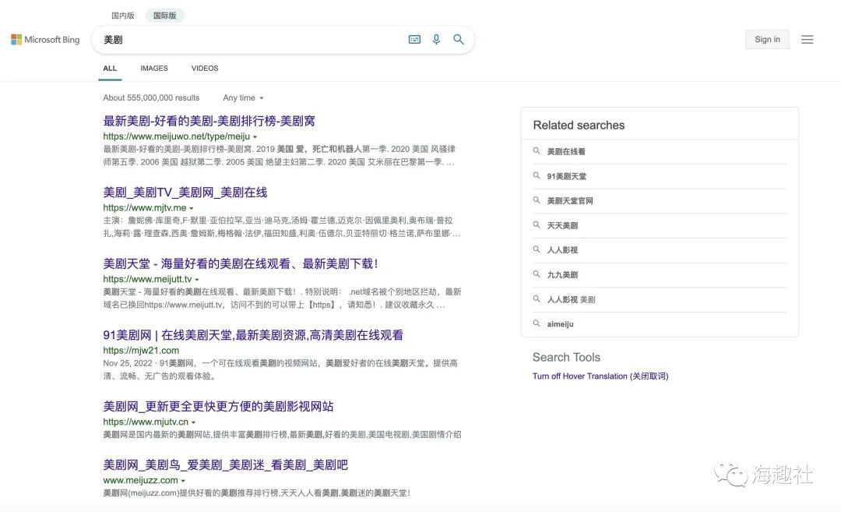Click search icon beside aimeiju
Viewport: 841px width, 512px height.
coord(537,323)
